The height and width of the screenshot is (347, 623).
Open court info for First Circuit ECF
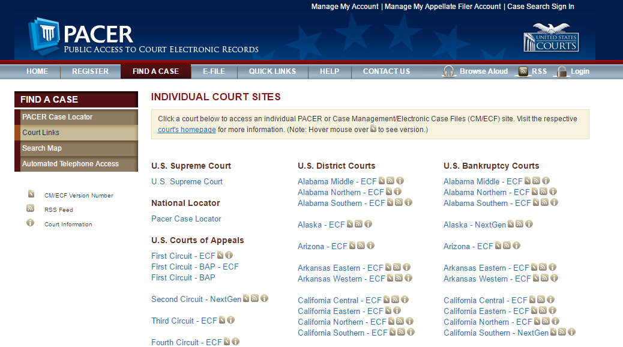point(229,255)
